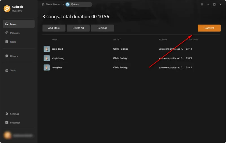The height and width of the screenshot is (143, 226).
Task: Click the Podcasts microphone icon
Action: click(x=7, y=33)
